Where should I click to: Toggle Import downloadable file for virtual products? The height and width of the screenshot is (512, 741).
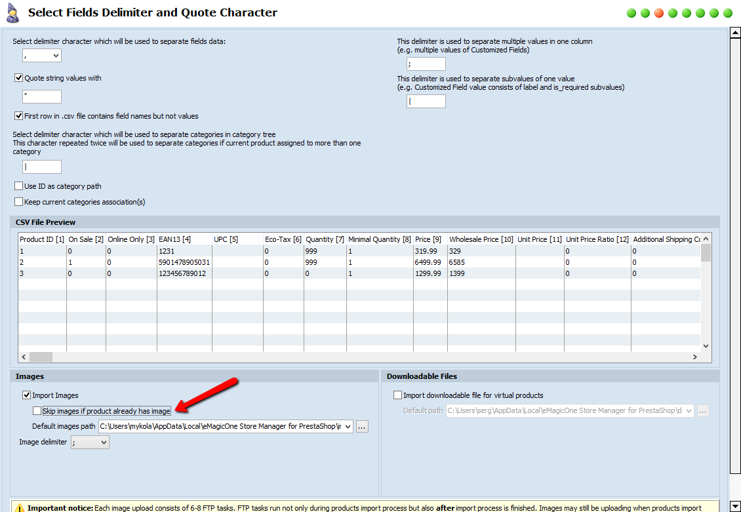pos(398,395)
